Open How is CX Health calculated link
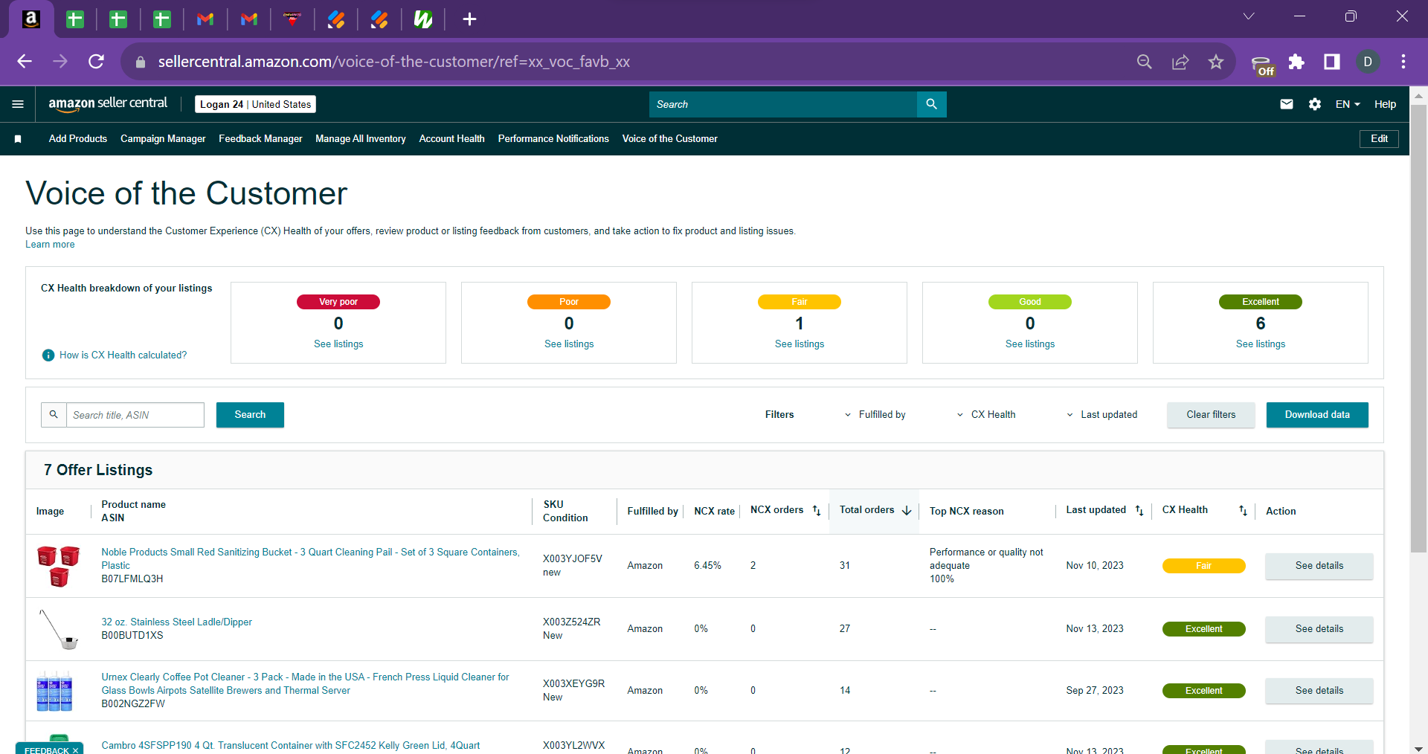The width and height of the screenshot is (1428, 754). (123, 355)
